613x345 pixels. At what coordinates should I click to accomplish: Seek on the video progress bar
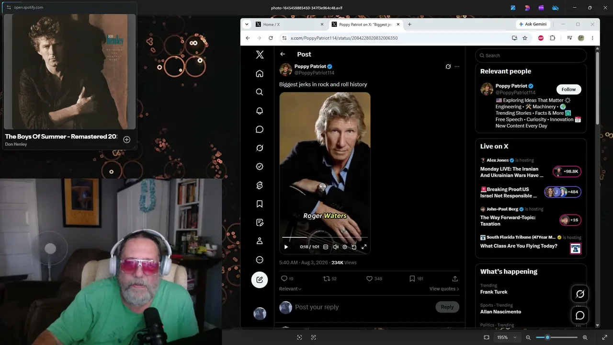tap(325, 237)
